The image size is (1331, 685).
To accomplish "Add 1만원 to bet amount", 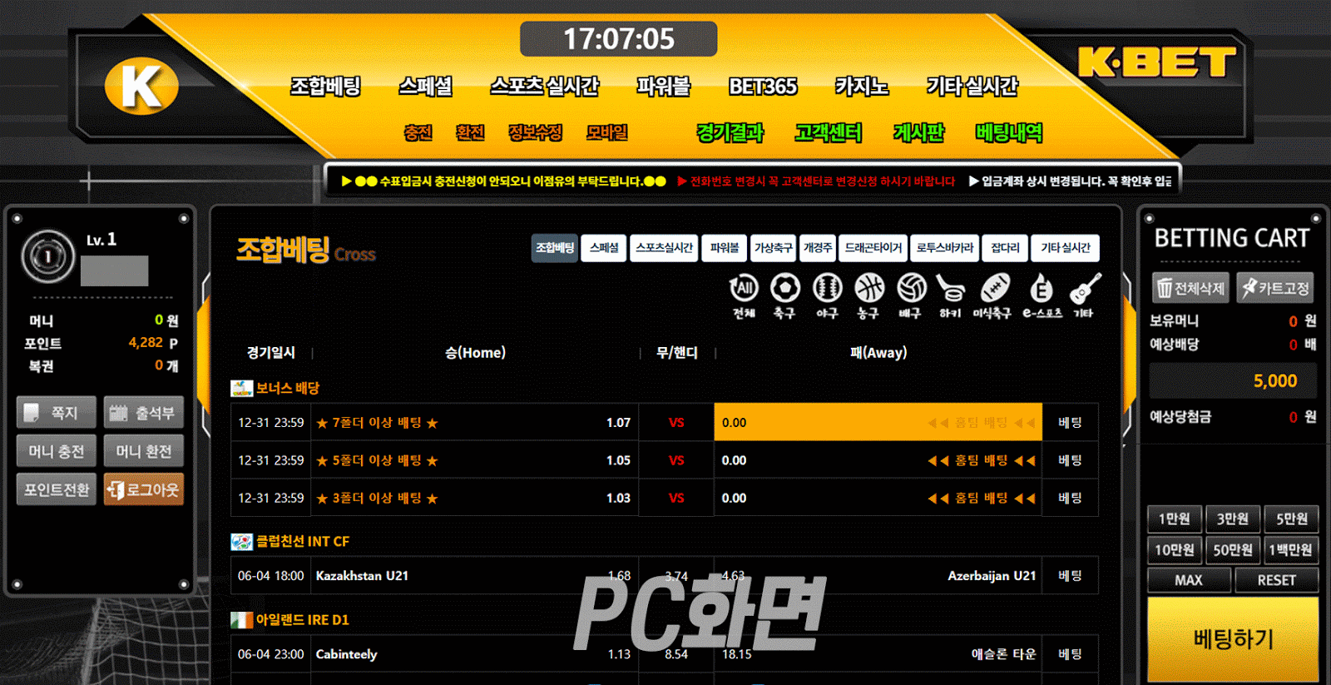I will (x=1175, y=519).
